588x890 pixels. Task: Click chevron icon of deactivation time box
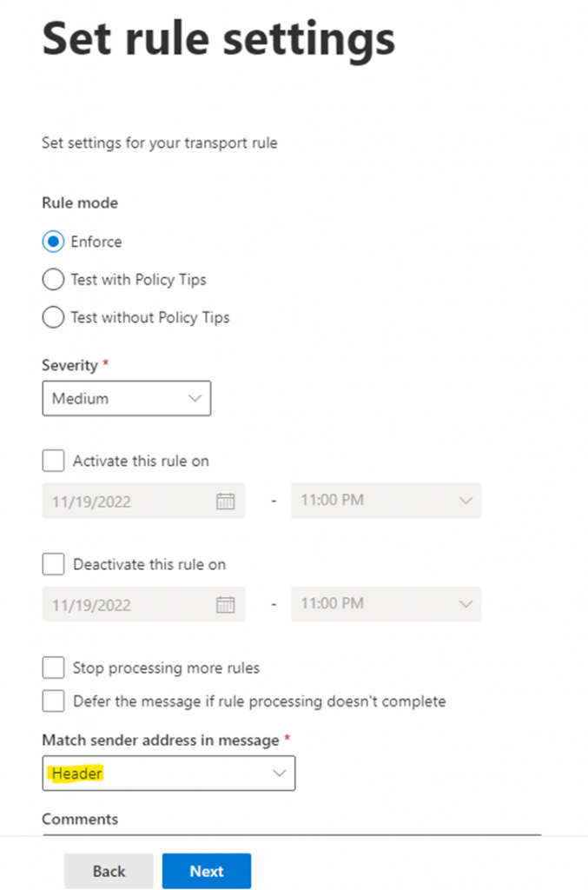coord(466,603)
